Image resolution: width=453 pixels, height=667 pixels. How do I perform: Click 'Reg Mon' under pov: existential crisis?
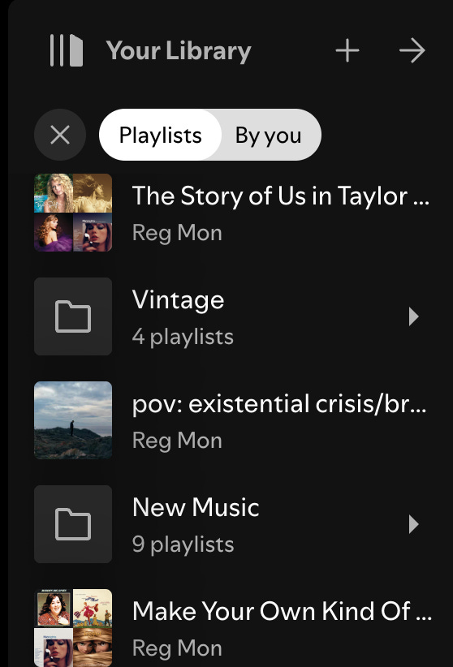pyautogui.click(x=177, y=441)
